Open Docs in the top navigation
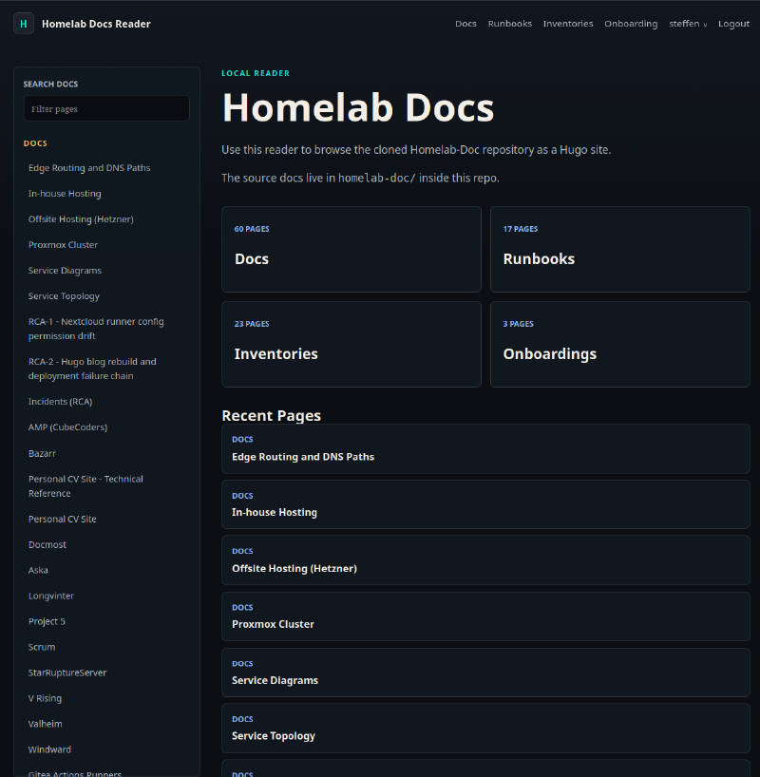The width and height of the screenshot is (760, 777). [x=465, y=24]
